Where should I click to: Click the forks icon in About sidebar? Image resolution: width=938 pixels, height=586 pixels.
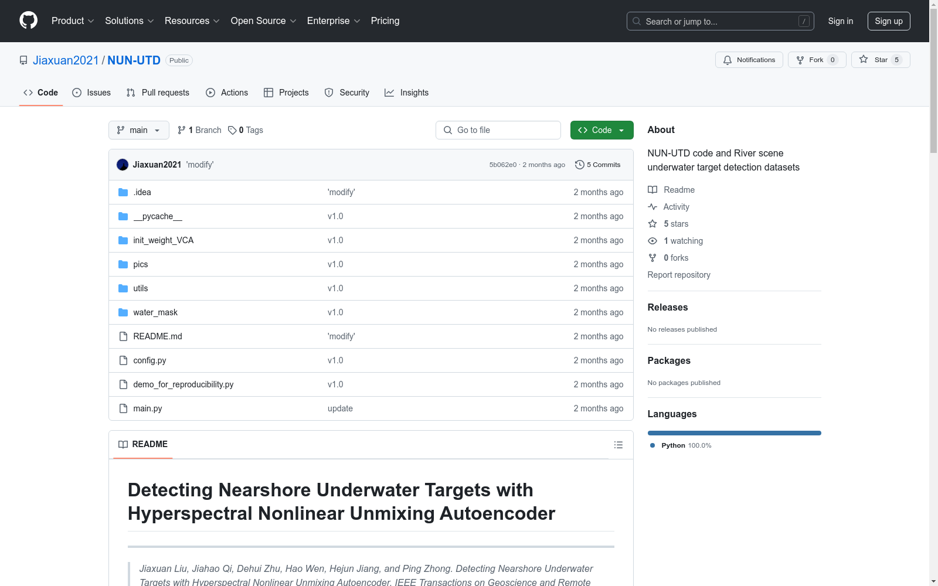click(652, 258)
